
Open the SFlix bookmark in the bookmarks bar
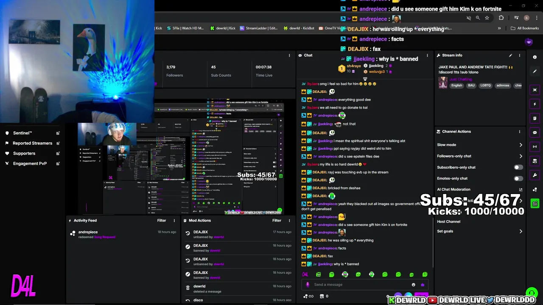click(x=185, y=28)
